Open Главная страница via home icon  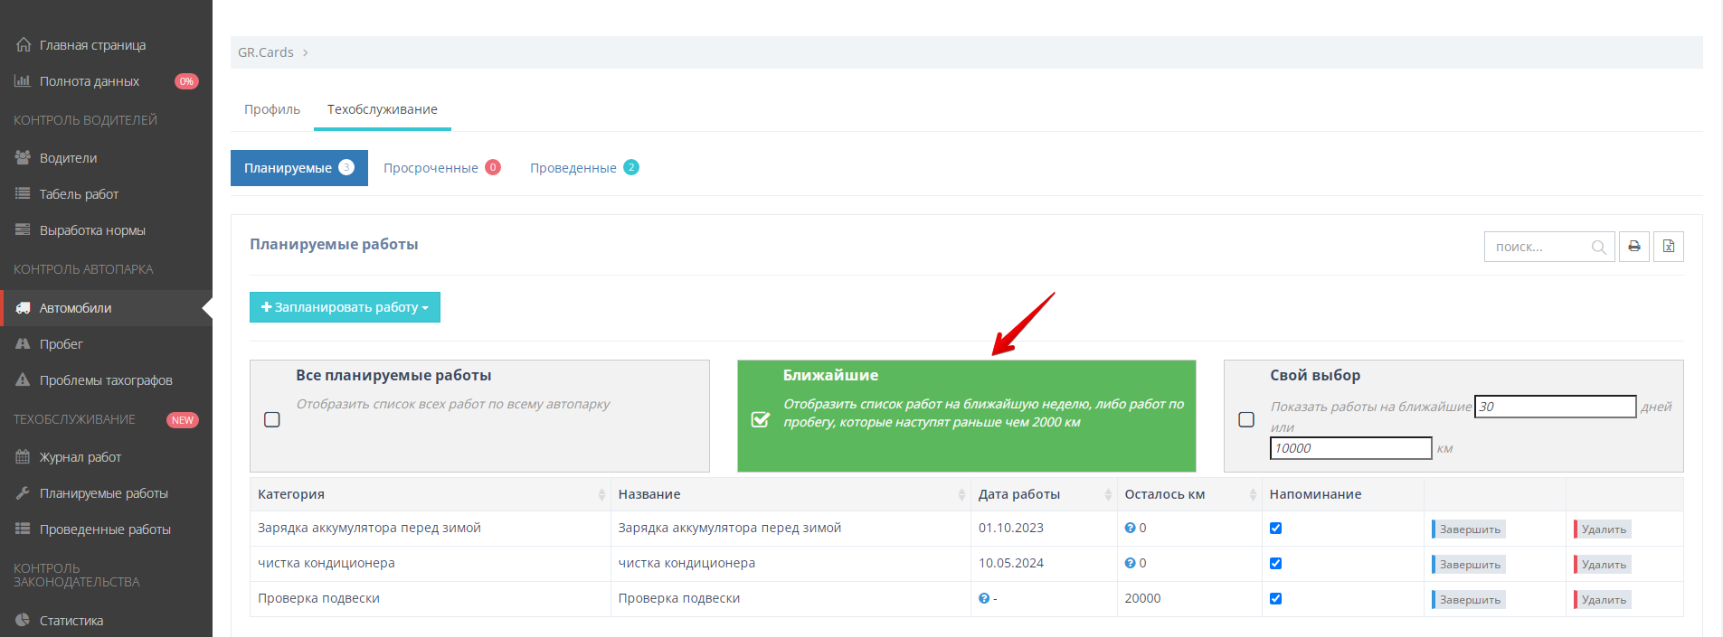[x=24, y=45]
